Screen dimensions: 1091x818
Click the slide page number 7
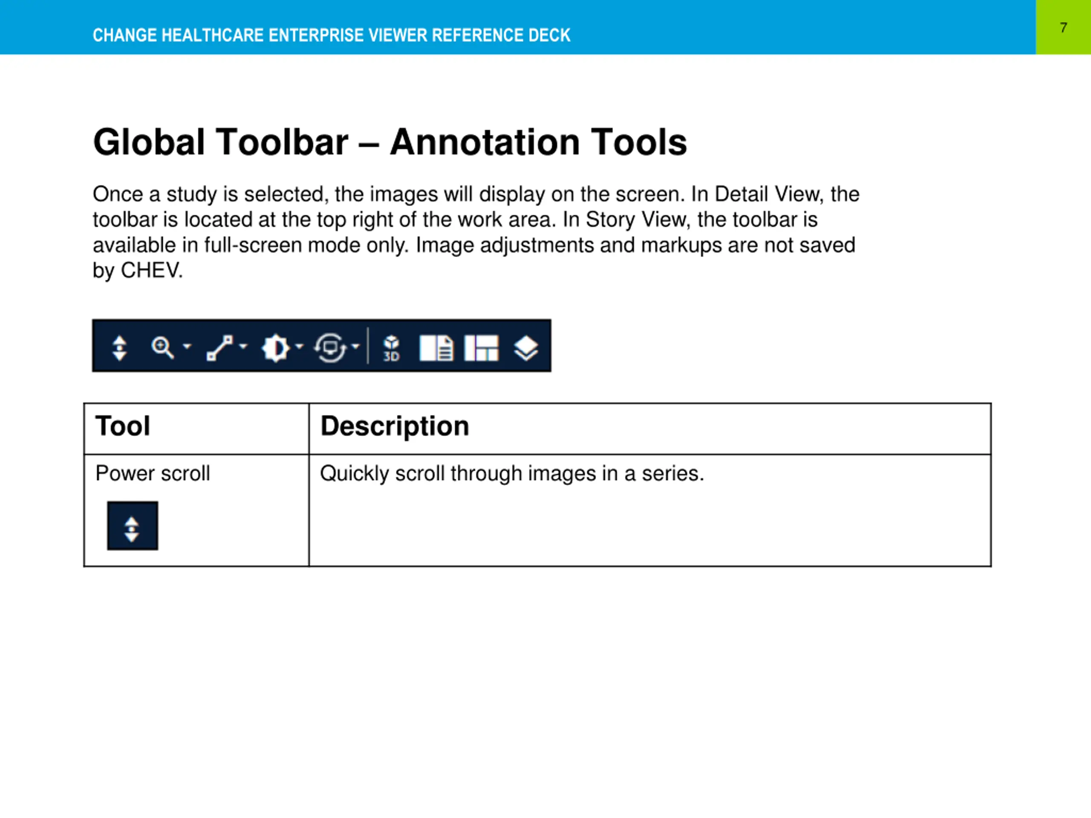(1063, 28)
